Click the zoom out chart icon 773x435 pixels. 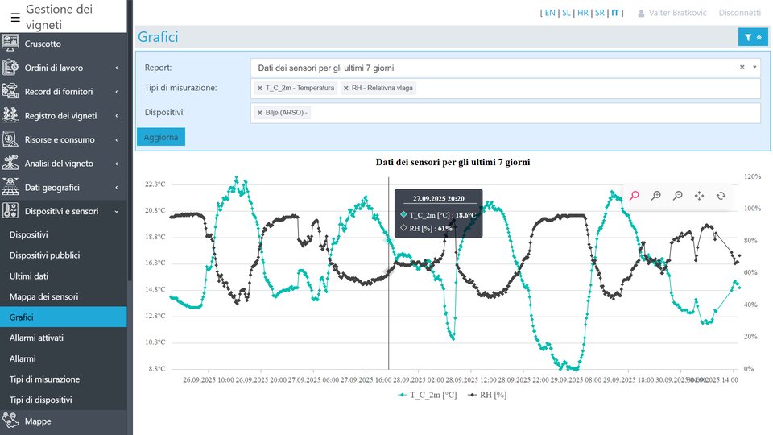(678, 195)
